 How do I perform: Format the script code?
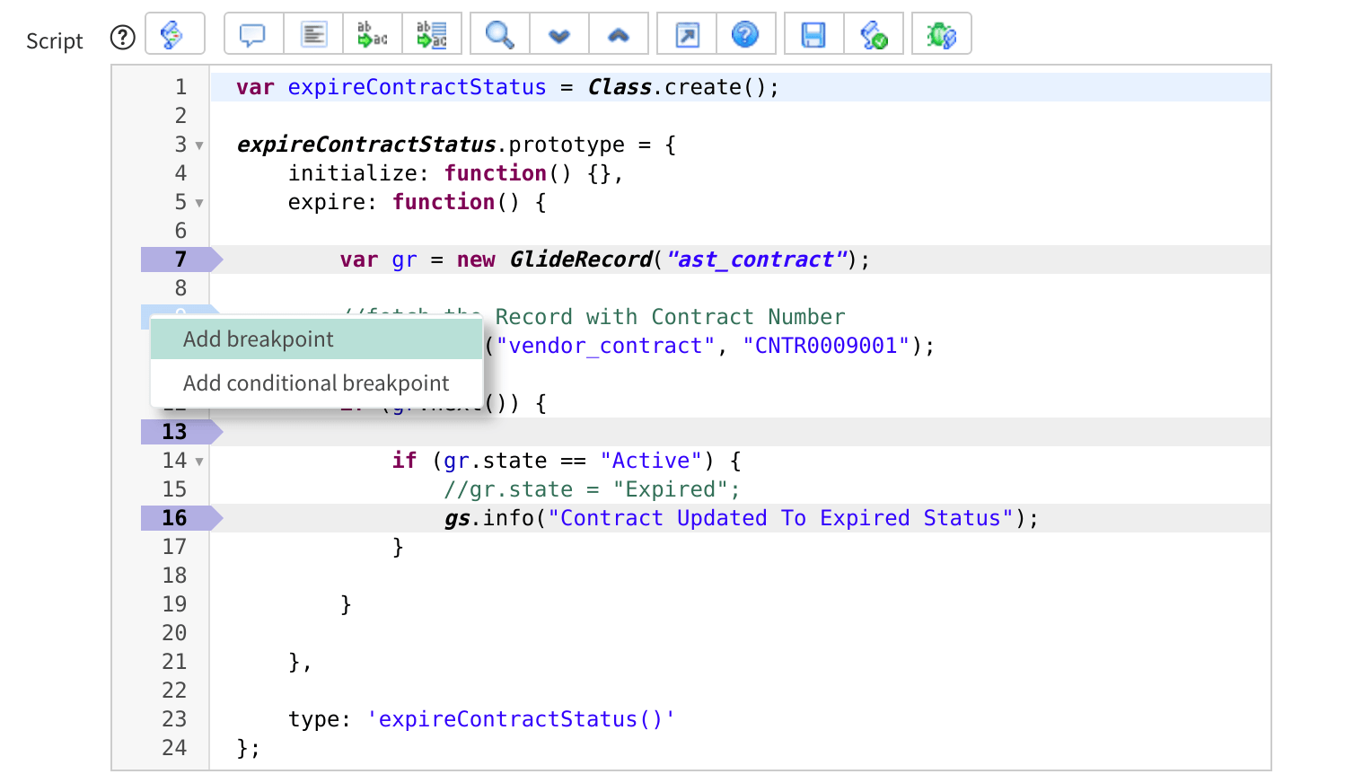point(312,33)
